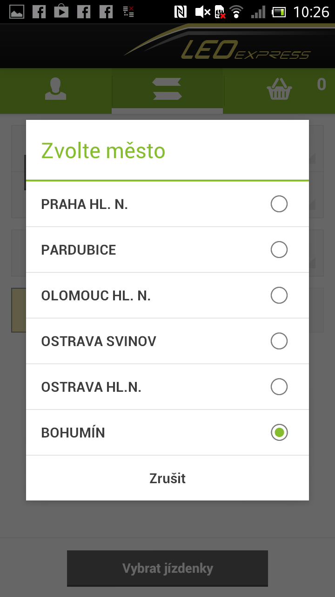The image size is (335, 597).
Task: Open the shopping basket icon
Action: [x=280, y=89]
